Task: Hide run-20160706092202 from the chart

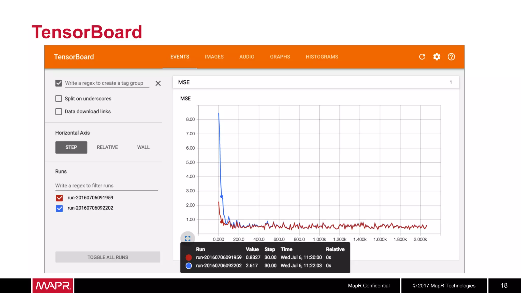Action: click(x=59, y=208)
